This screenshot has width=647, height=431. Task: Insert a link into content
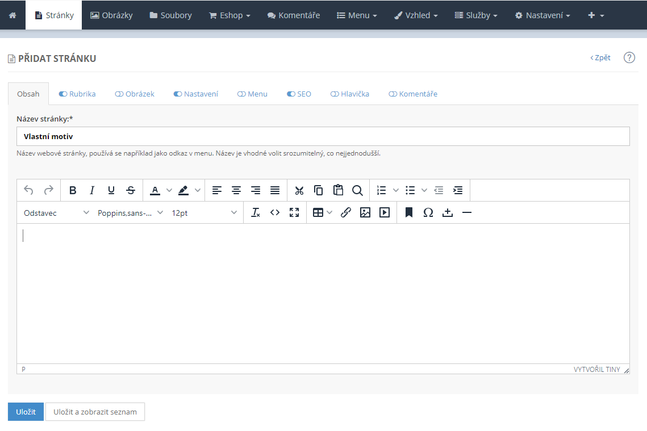(x=346, y=212)
